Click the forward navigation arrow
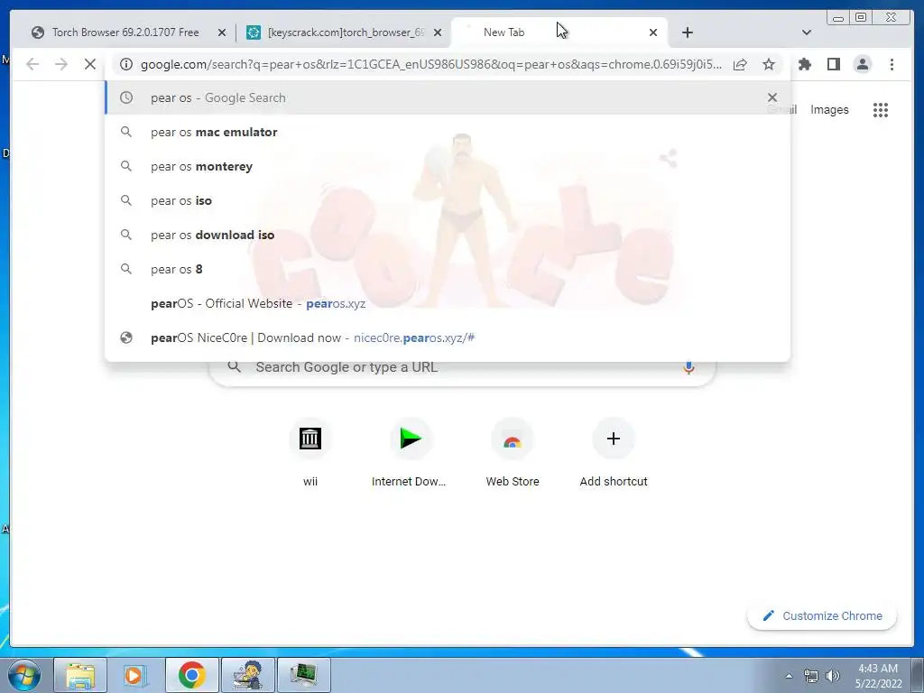The image size is (924, 693). [61, 64]
